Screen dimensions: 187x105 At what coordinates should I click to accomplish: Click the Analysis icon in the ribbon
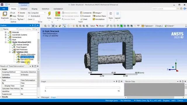pos(58,14)
